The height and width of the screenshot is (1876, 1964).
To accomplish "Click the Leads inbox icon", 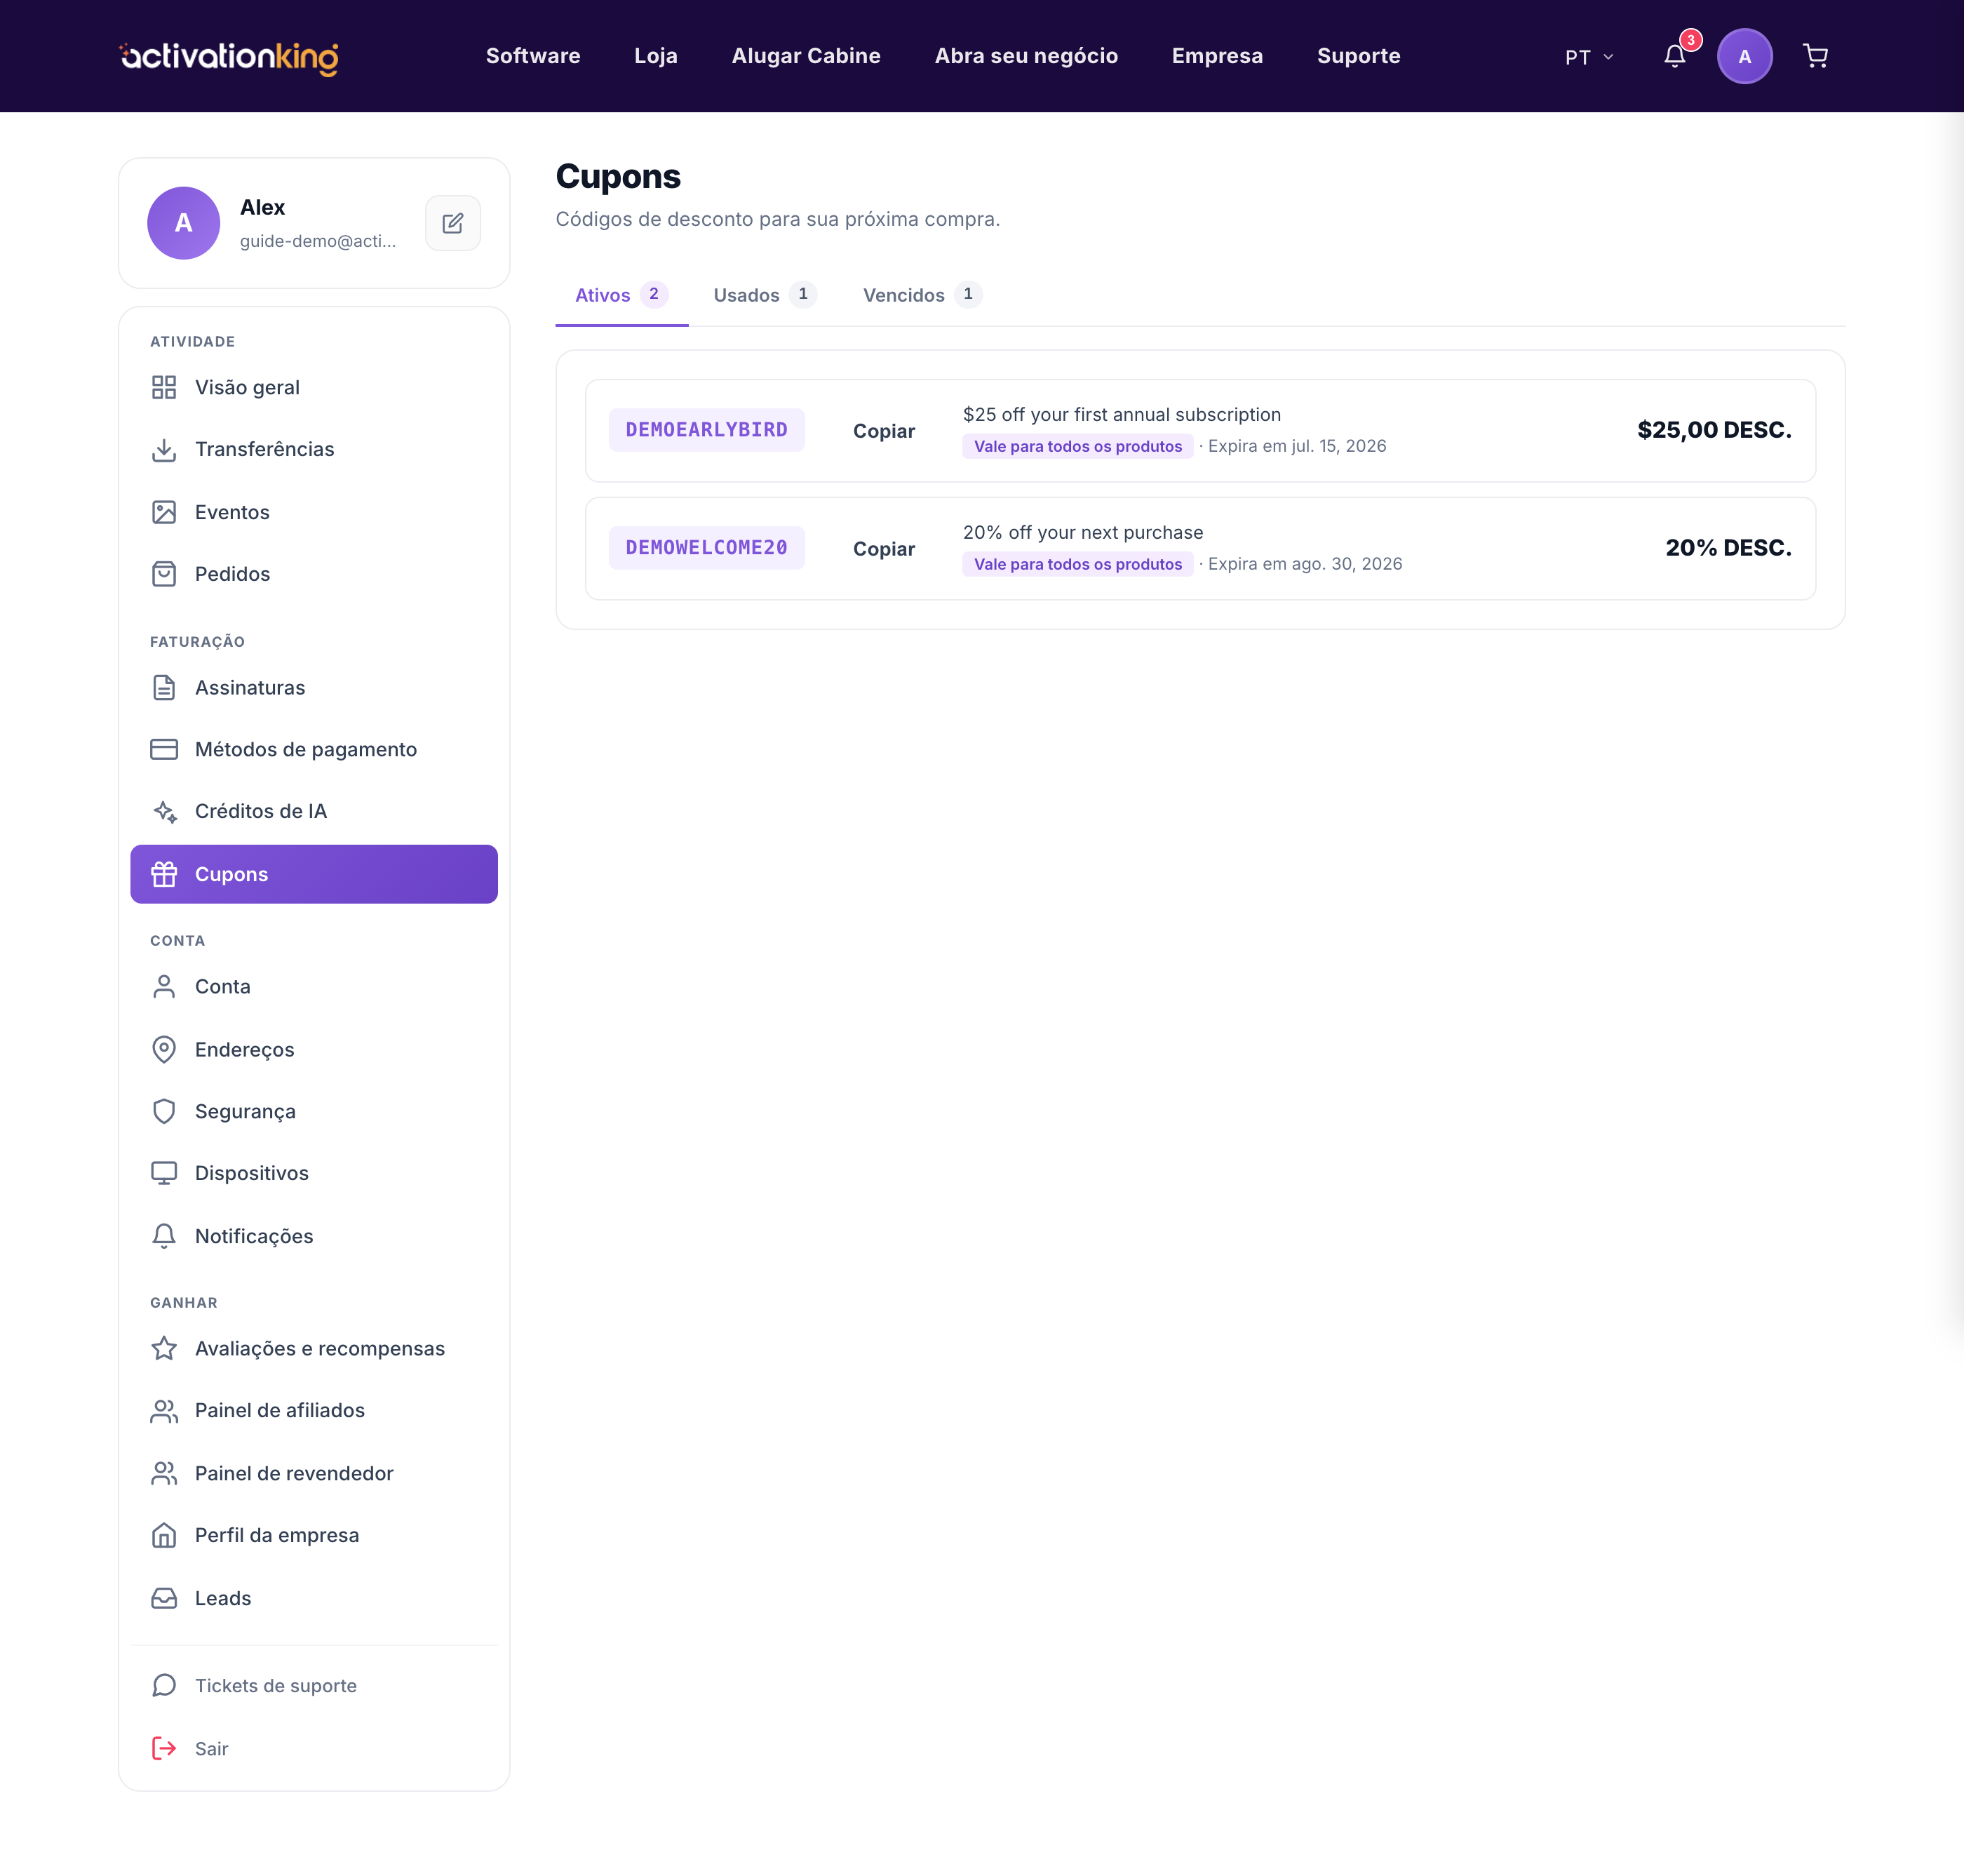I will click(x=164, y=1598).
